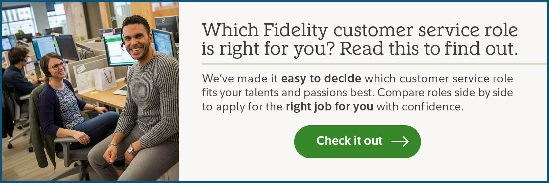Viewport: 549px width, 183px height.
Task: Click the word "Fidelity" in the headline
Action: pyautogui.click(x=295, y=30)
